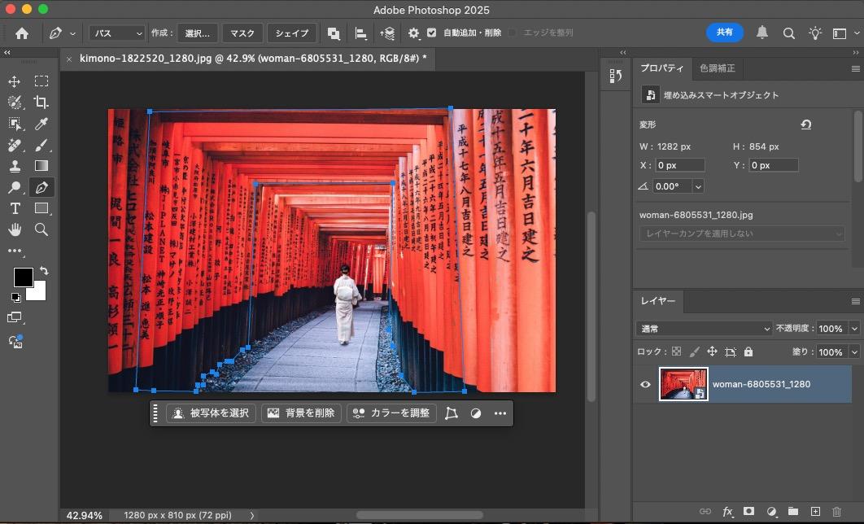The height and width of the screenshot is (524, 864).
Task: Select the Quick Selection tool
Action: 15,103
